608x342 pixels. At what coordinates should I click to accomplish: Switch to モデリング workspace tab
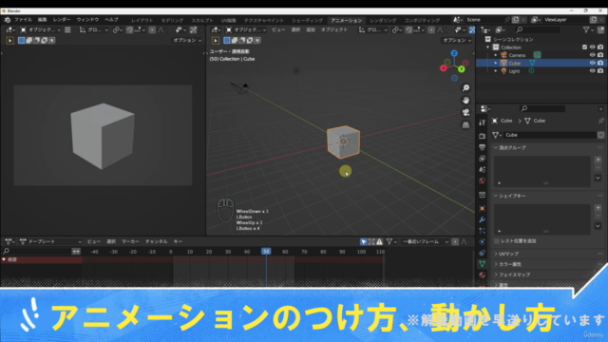point(172,20)
